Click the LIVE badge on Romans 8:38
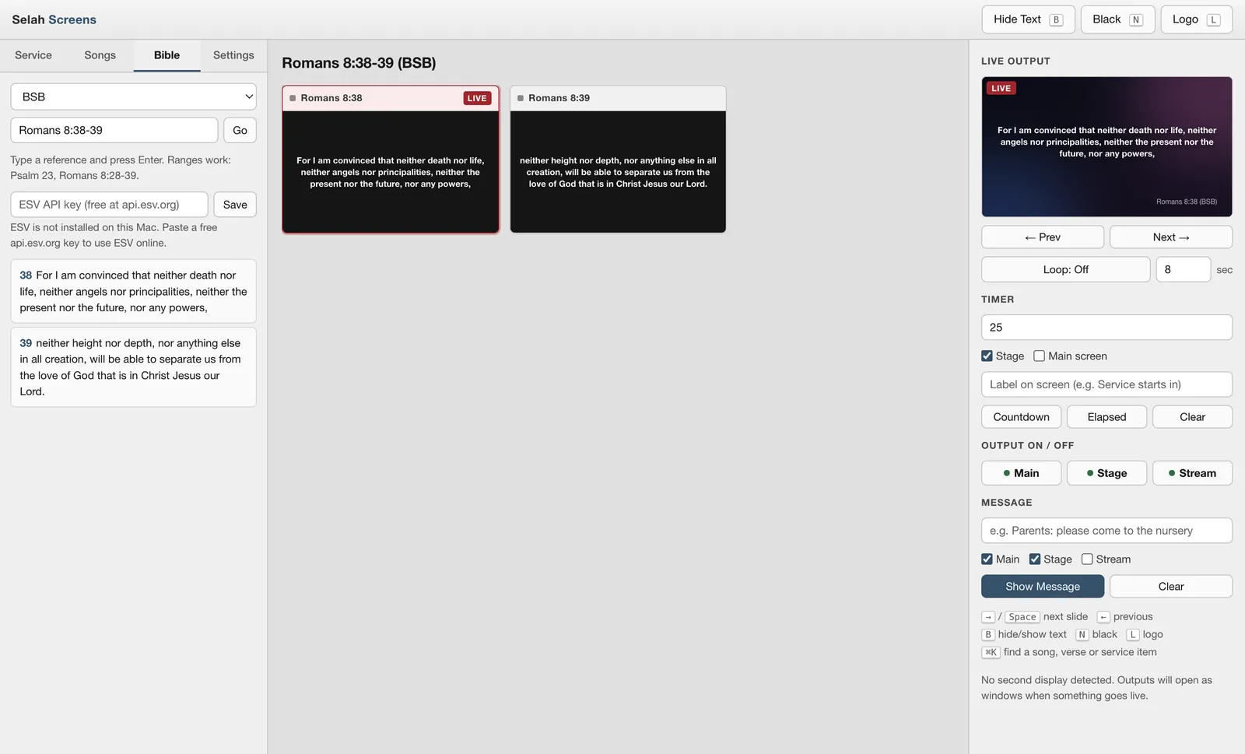 (477, 98)
